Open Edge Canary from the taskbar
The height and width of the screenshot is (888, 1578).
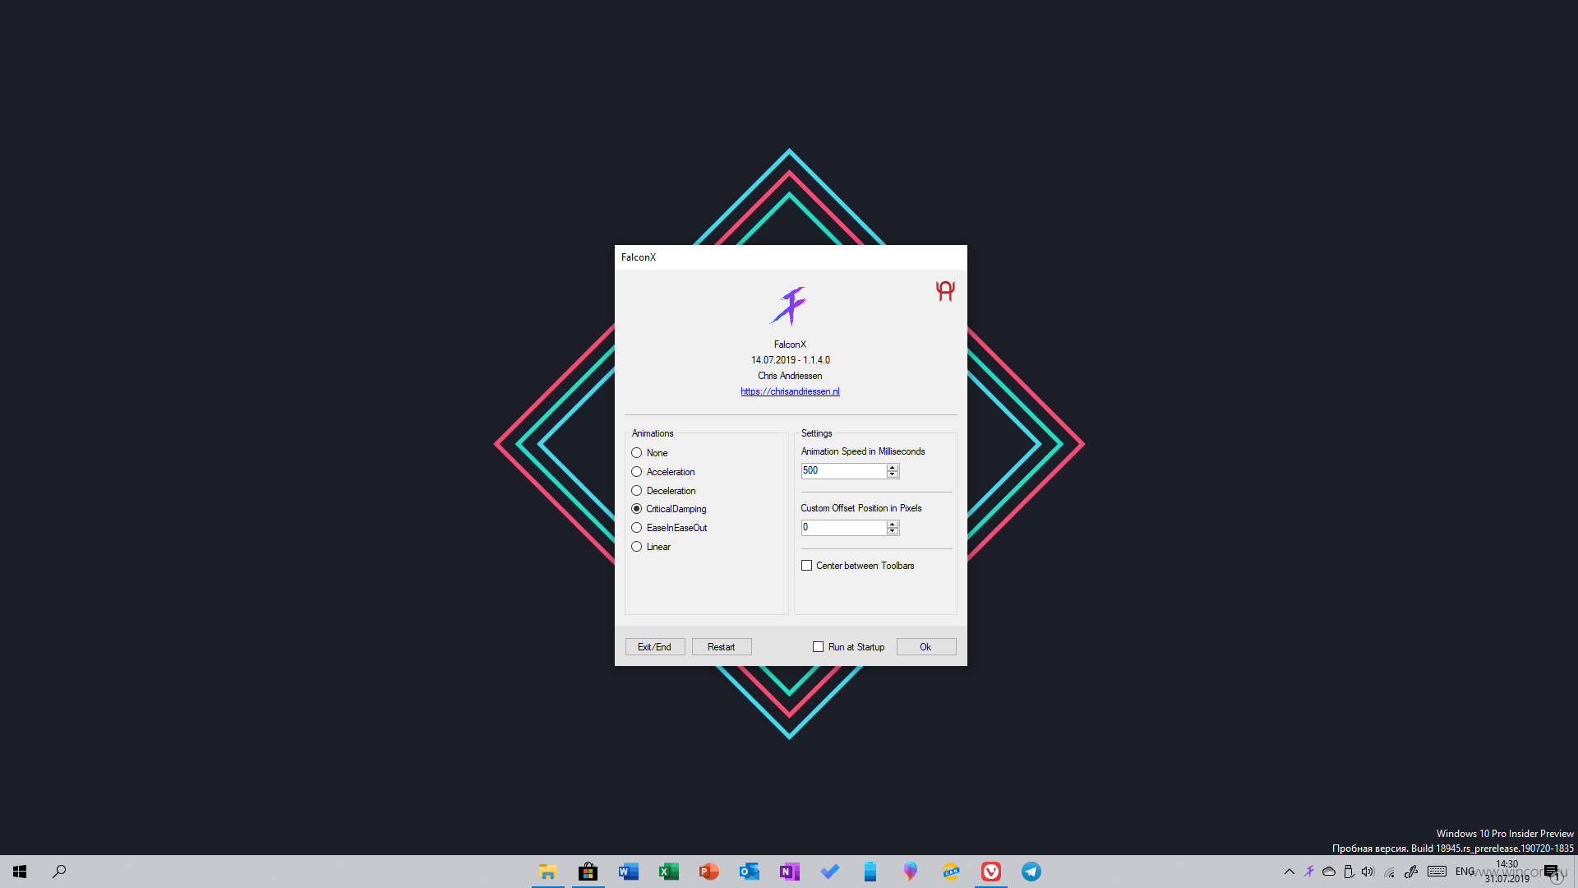(951, 872)
